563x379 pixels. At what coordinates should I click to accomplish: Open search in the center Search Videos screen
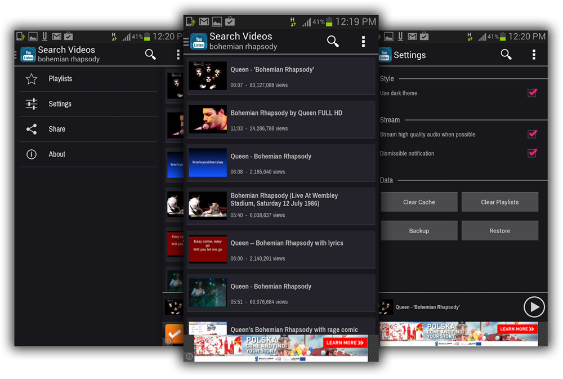point(333,41)
